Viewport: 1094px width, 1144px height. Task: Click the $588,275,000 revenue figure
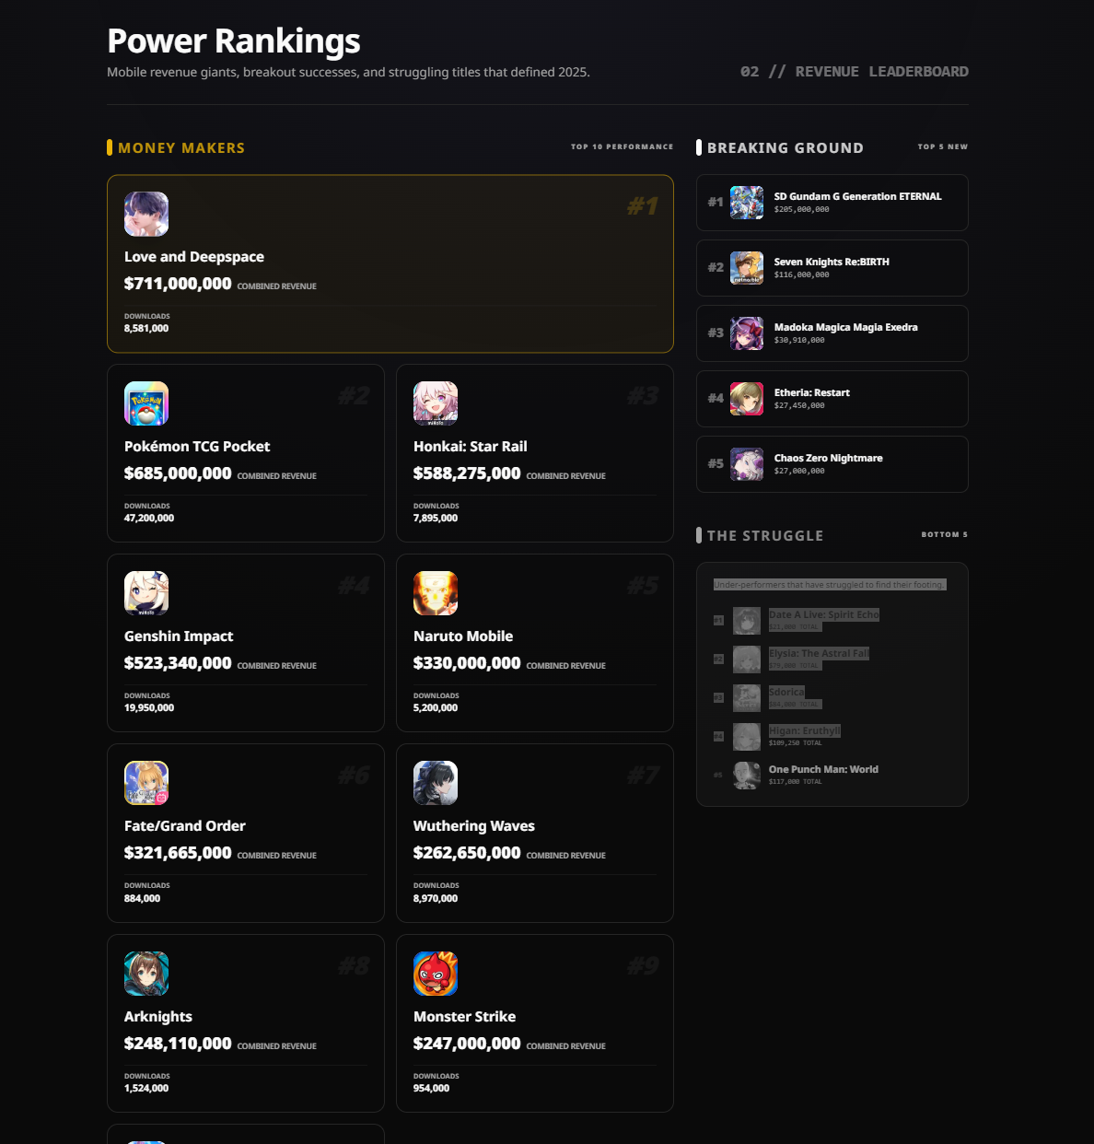(467, 473)
